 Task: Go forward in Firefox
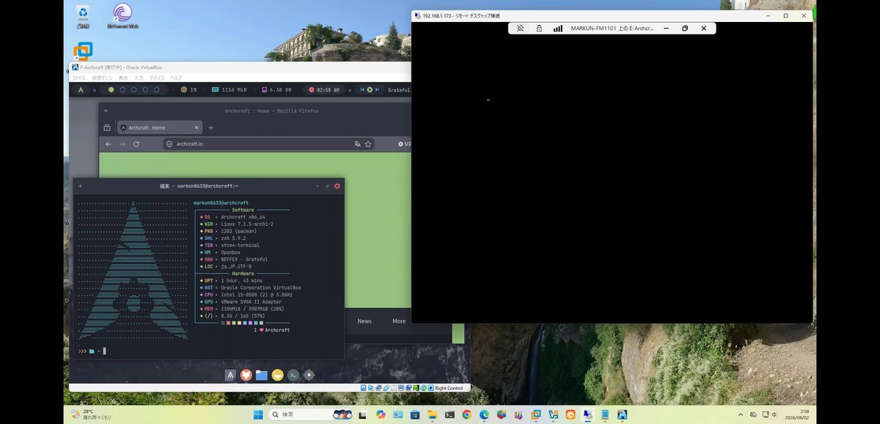point(122,144)
